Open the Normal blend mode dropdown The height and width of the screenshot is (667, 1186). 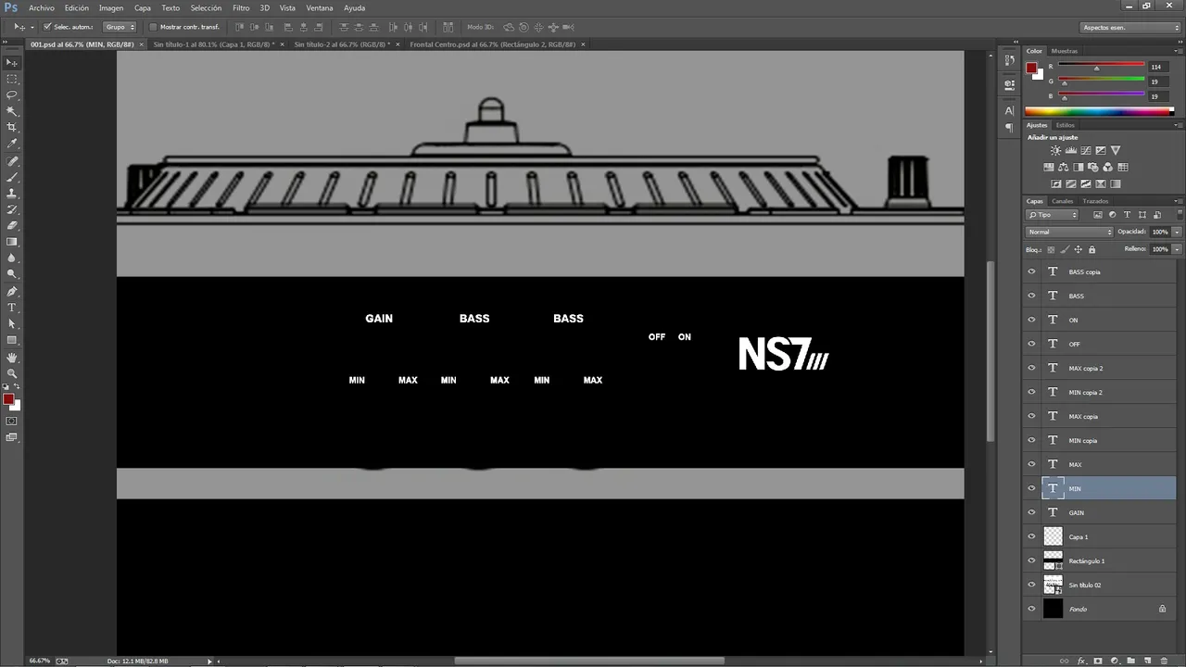pyautogui.click(x=1069, y=232)
